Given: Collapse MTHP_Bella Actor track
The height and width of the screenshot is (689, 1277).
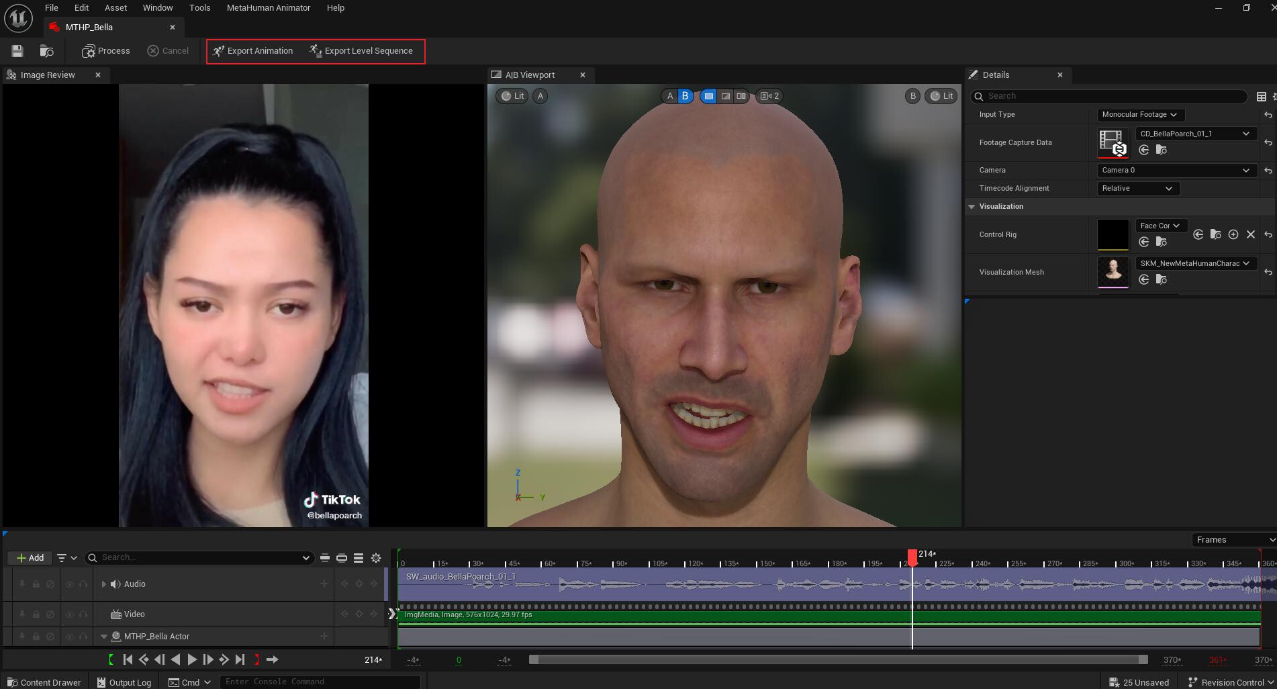Looking at the screenshot, I should (104, 637).
